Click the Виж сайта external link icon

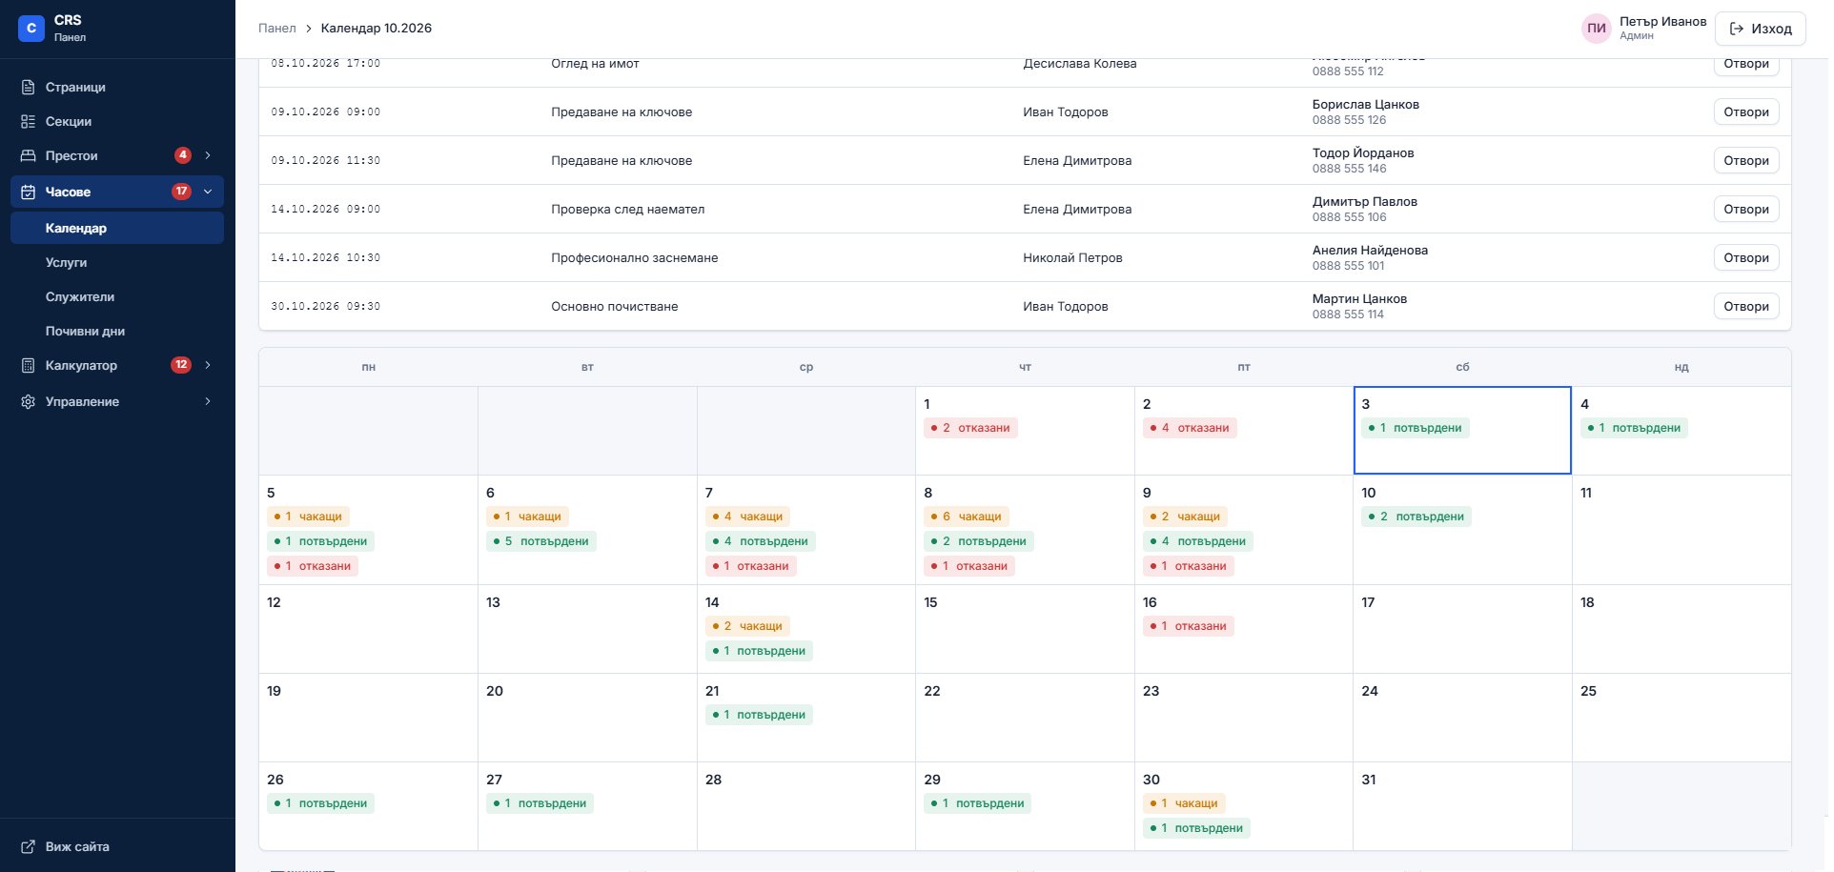(x=29, y=846)
